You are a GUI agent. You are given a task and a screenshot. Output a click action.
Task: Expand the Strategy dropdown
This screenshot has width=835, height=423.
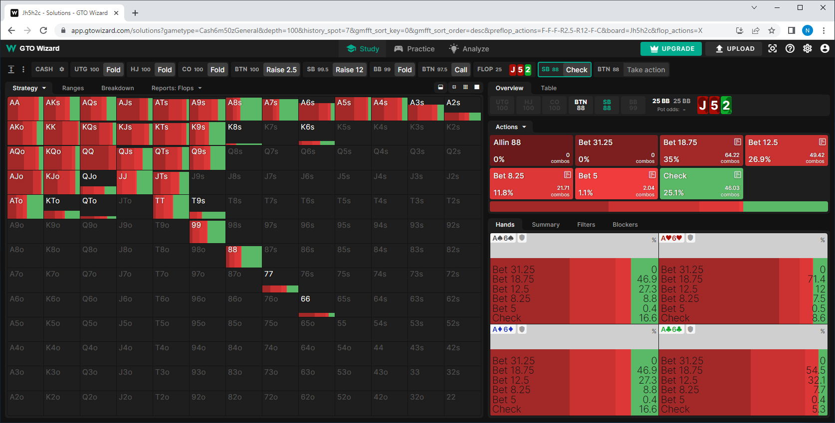tap(29, 88)
